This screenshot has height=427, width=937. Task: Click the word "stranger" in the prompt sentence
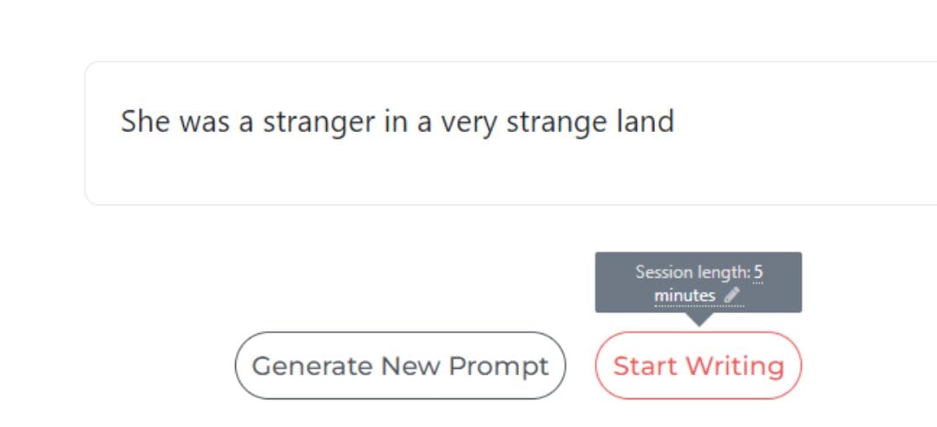coord(318,122)
